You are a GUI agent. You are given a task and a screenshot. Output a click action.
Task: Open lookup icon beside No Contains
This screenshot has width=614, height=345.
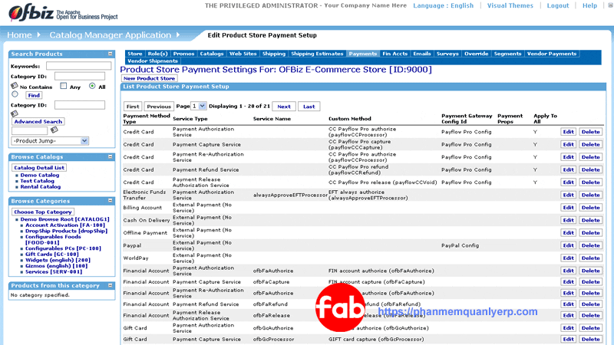(x=15, y=86)
